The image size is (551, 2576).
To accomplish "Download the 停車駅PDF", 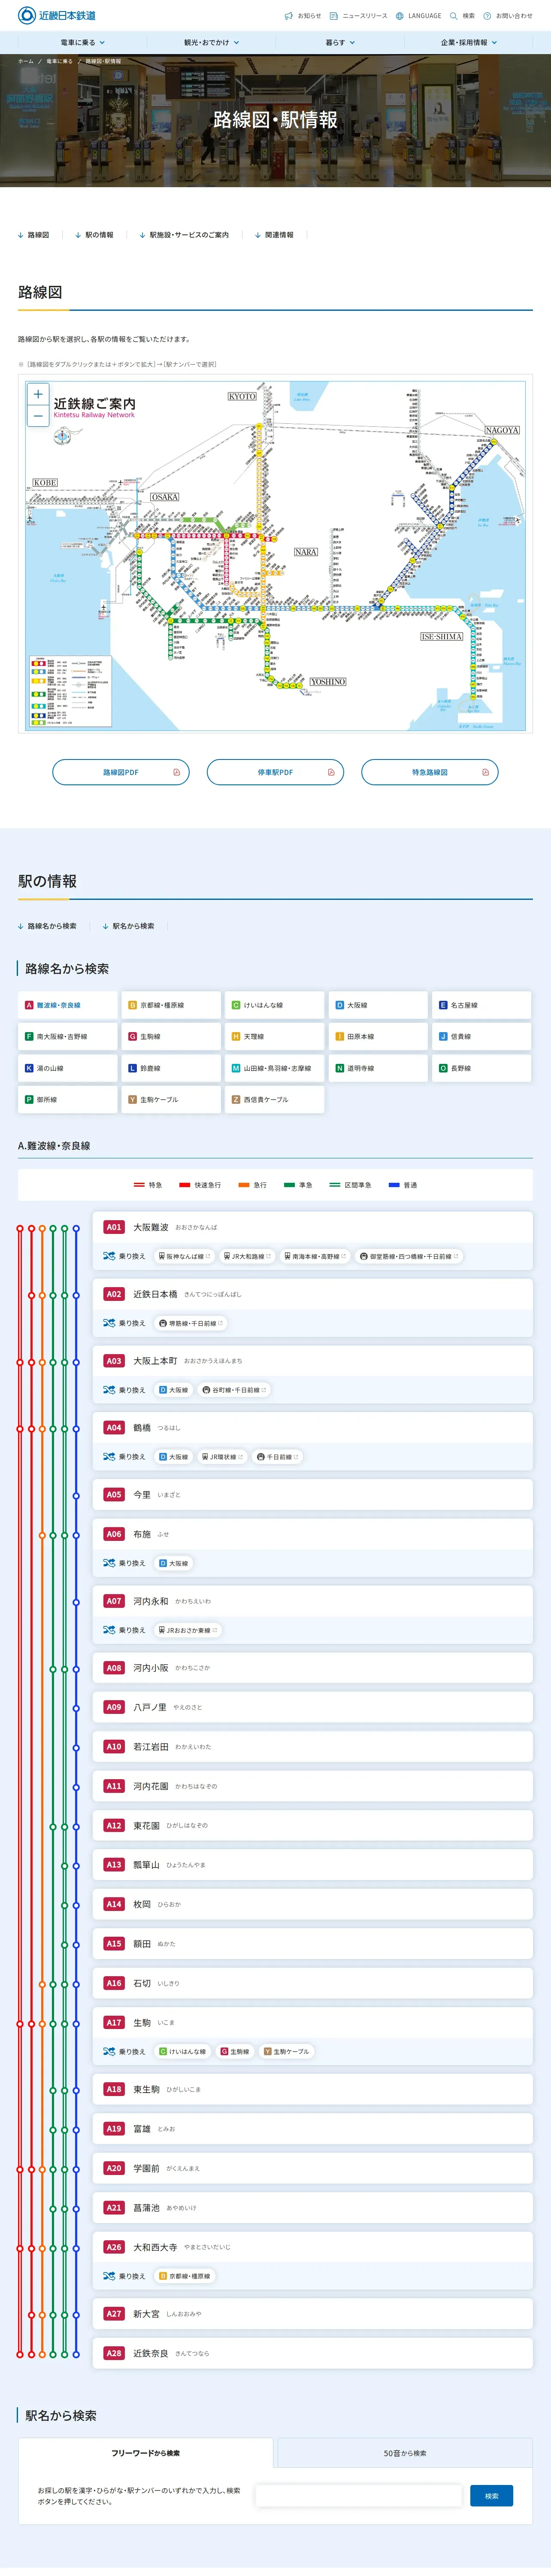I will (x=275, y=772).
